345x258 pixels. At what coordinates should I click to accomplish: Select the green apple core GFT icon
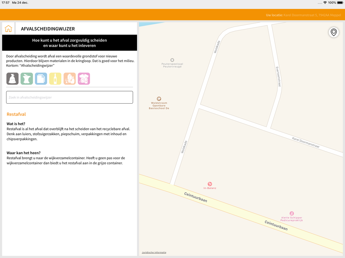pyautogui.click(x=27, y=78)
